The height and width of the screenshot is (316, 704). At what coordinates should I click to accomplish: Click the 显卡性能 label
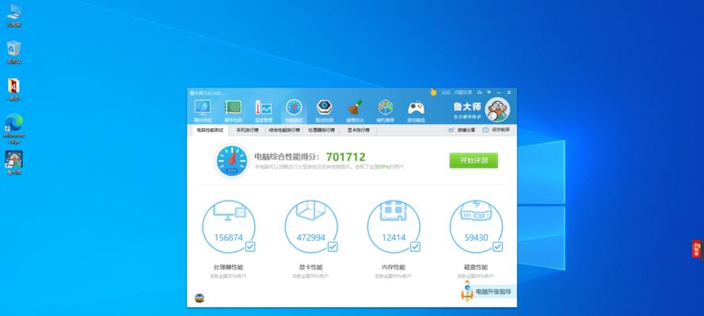coord(311,267)
